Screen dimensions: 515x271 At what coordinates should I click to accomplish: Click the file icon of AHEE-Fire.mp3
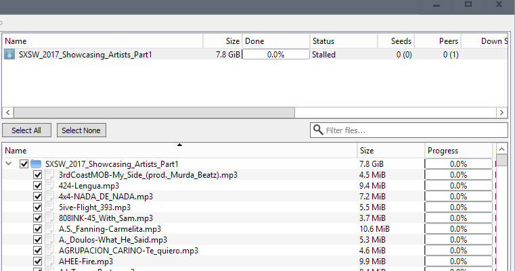tap(49, 262)
